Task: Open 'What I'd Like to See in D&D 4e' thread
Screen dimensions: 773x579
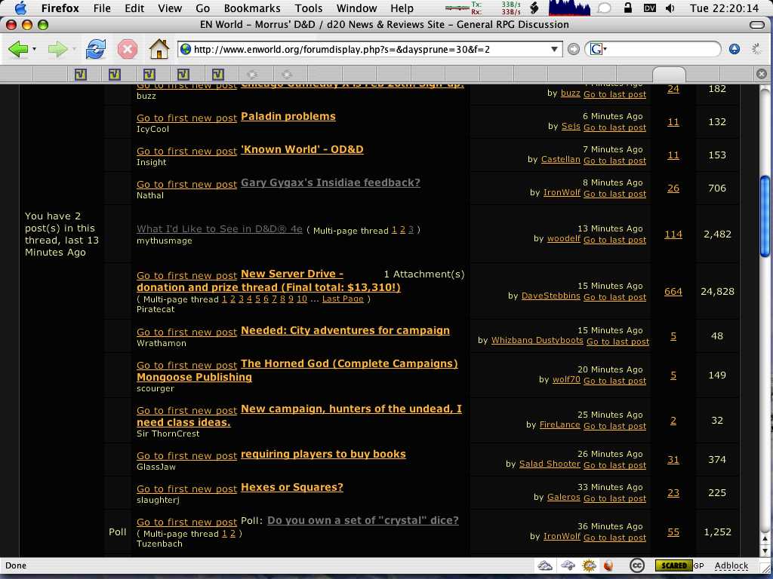Action: [220, 229]
